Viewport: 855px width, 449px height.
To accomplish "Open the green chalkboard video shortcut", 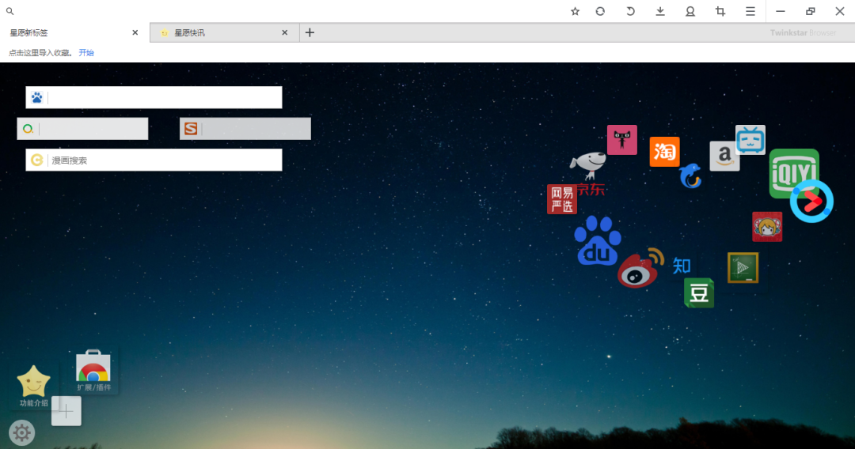I will [743, 268].
